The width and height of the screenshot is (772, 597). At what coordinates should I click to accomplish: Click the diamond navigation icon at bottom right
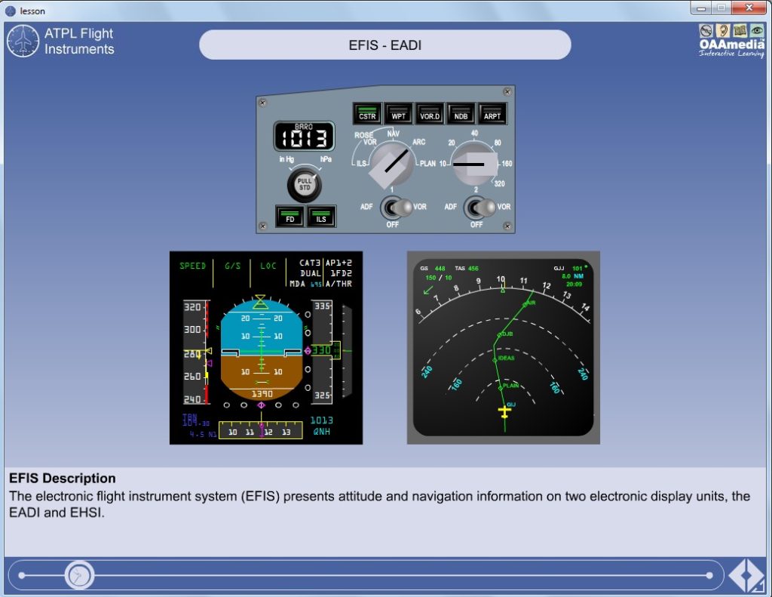click(x=746, y=575)
